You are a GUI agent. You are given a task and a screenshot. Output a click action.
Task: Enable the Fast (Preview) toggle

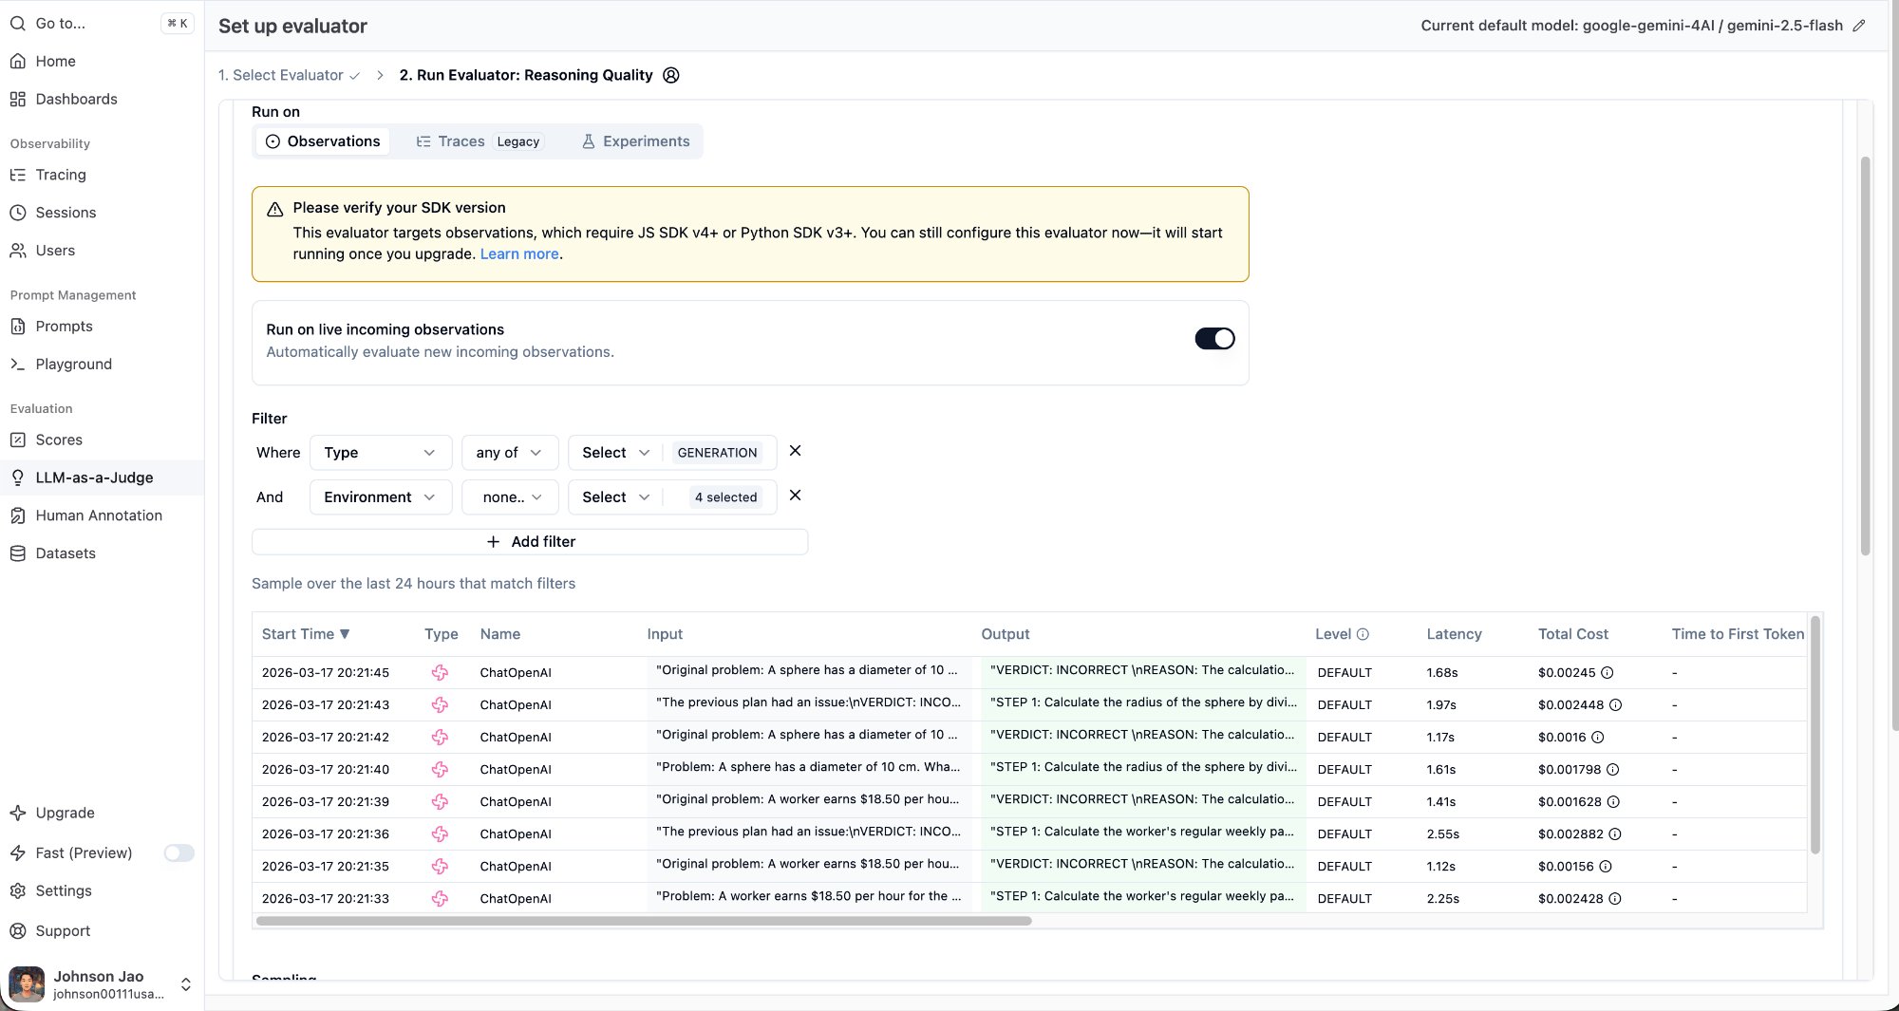click(178, 852)
